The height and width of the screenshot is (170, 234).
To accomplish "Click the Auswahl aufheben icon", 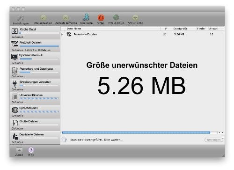I will (x=66, y=18).
